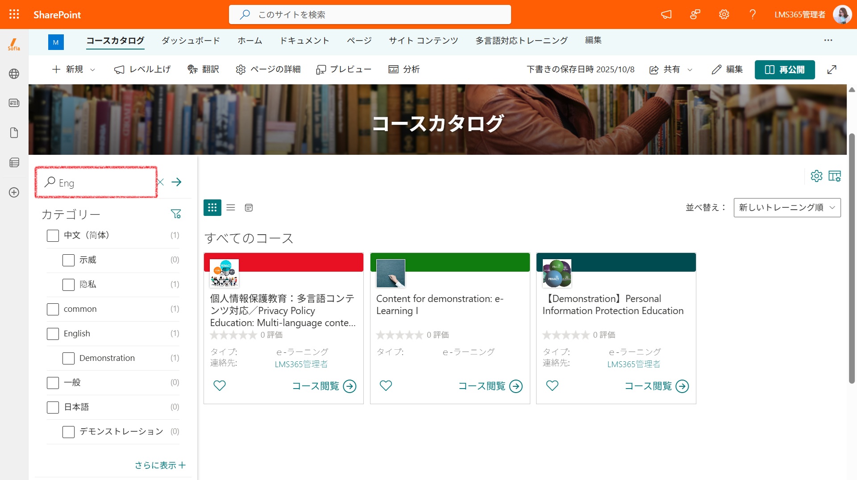Screen dimensions: 857x480
Task: Open the LMS365管理者 profile avatar
Action: [x=842, y=14]
